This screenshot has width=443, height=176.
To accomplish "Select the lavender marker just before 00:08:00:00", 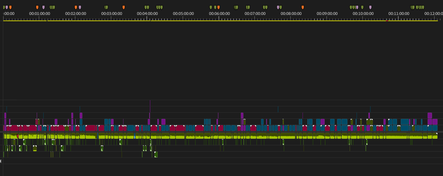I will [x=278, y=7].
